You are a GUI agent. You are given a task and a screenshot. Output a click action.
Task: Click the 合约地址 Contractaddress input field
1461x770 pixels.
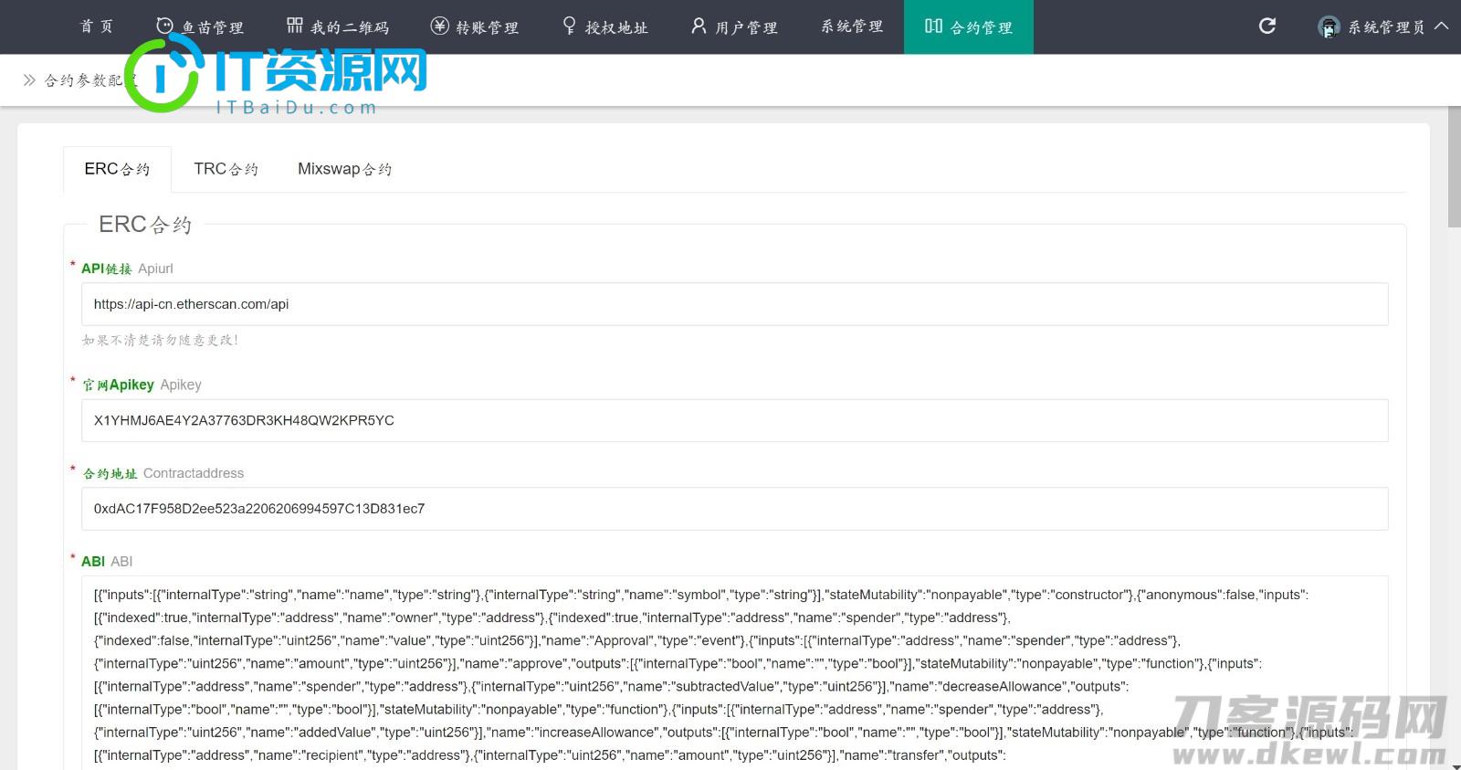[x=735, y=509]
